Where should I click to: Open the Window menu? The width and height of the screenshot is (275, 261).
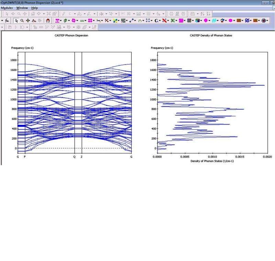(x=22, y=8)
